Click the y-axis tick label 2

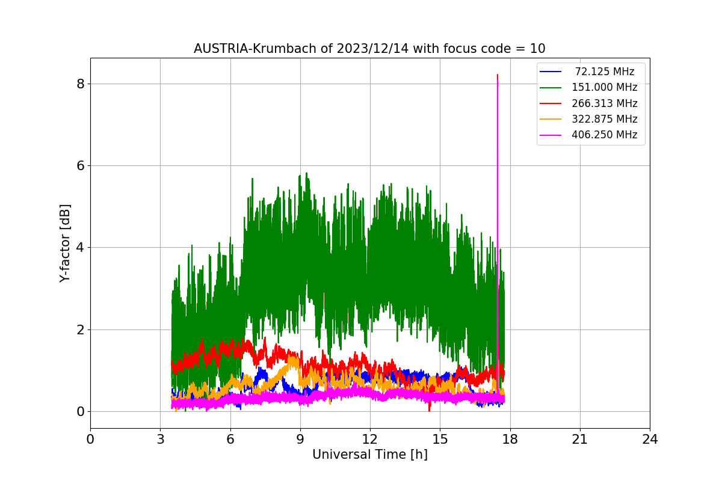click(80, 329)
